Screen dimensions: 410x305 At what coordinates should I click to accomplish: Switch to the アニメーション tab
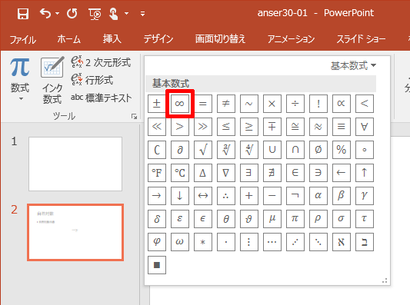(291, 39)
